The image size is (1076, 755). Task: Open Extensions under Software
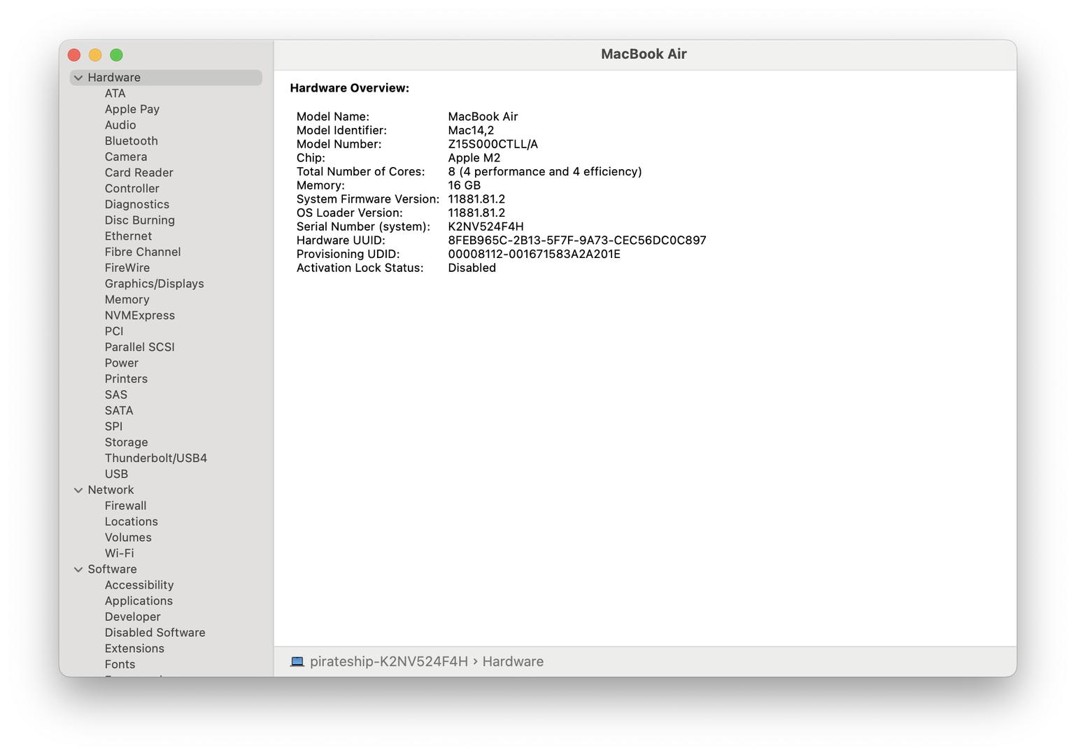point(134,649)
